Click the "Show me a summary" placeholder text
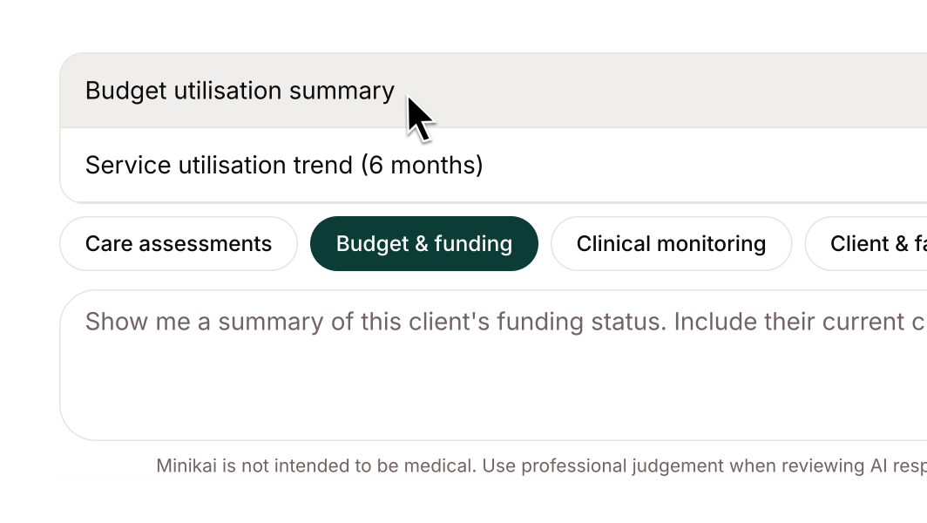 point(348,323)
